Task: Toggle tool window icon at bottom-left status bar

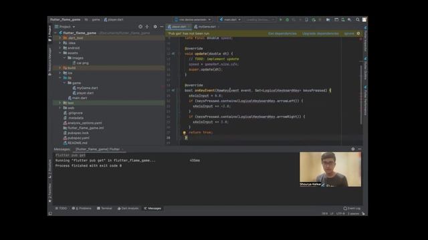Action: (50, 213)
